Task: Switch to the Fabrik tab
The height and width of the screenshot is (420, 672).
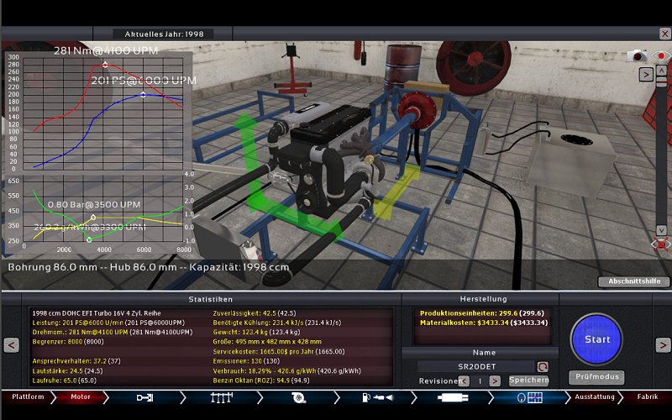Action: click(x=647, y=396)
